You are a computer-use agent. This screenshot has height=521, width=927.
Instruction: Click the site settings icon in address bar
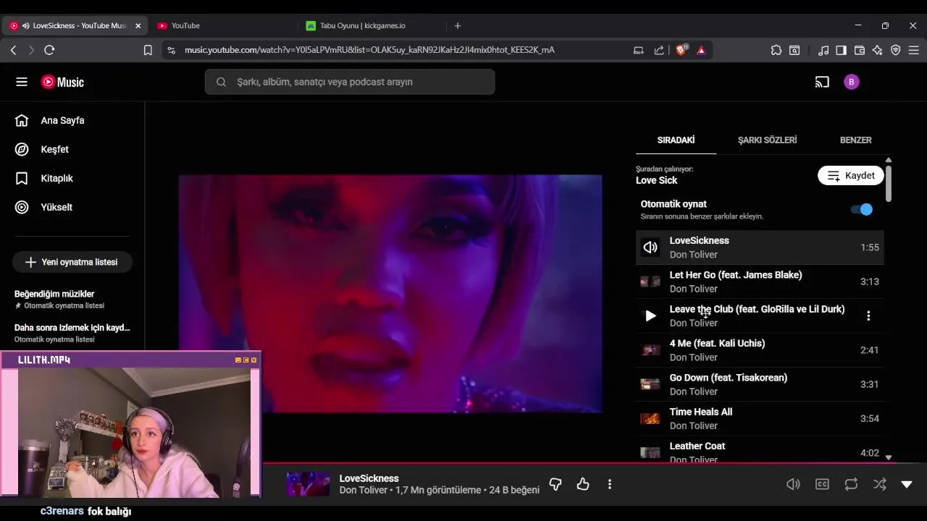pyautogui.click(x=171, y=50)
